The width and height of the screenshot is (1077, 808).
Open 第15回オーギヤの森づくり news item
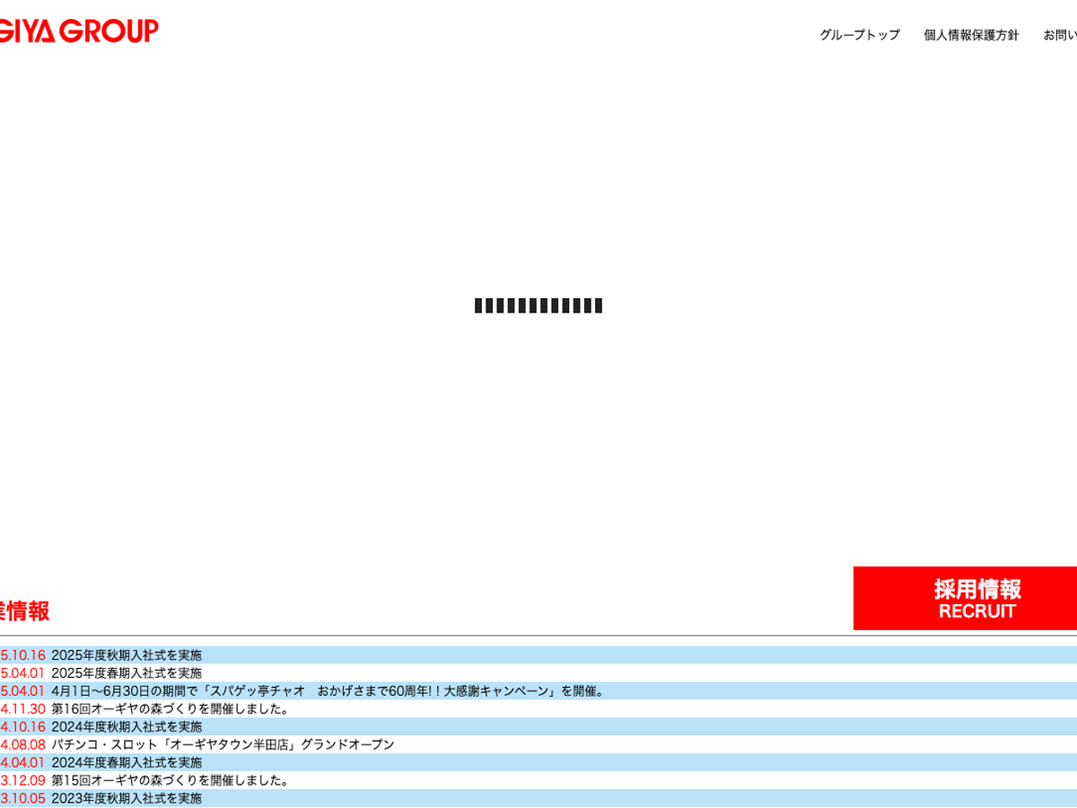point(171,781)
